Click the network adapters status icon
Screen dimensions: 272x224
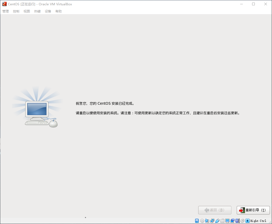pyautogui.click(x=212, y=221)
